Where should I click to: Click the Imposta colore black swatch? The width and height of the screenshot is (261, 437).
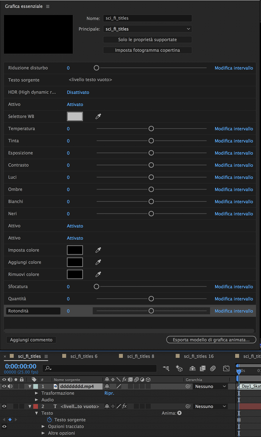coord(75,250)
